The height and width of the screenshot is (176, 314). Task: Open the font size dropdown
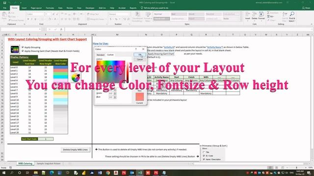(x=51, y=14)
